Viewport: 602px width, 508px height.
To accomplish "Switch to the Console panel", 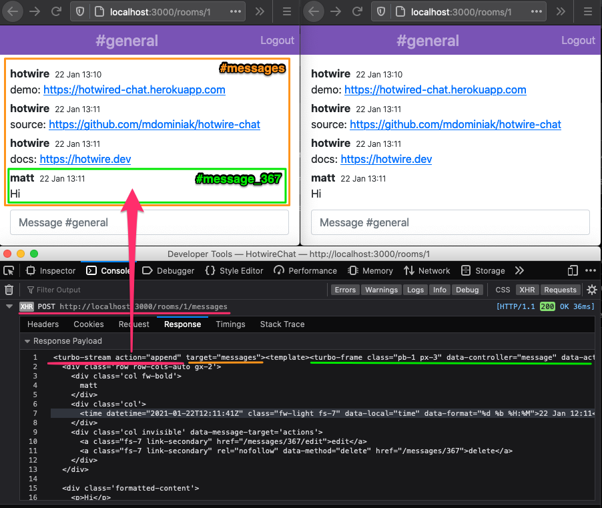I will pos(108,271).
